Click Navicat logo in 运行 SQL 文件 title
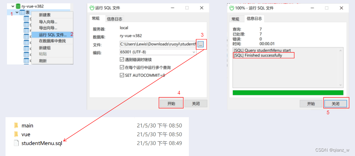The height and width of the screenshot is (156, 355). point(92,8)
